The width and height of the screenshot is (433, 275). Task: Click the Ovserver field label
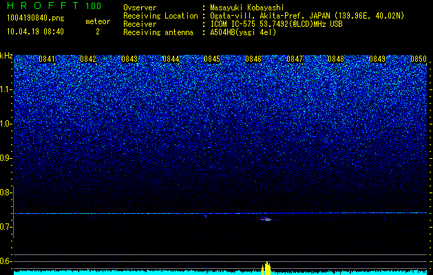tap(140, 8)
